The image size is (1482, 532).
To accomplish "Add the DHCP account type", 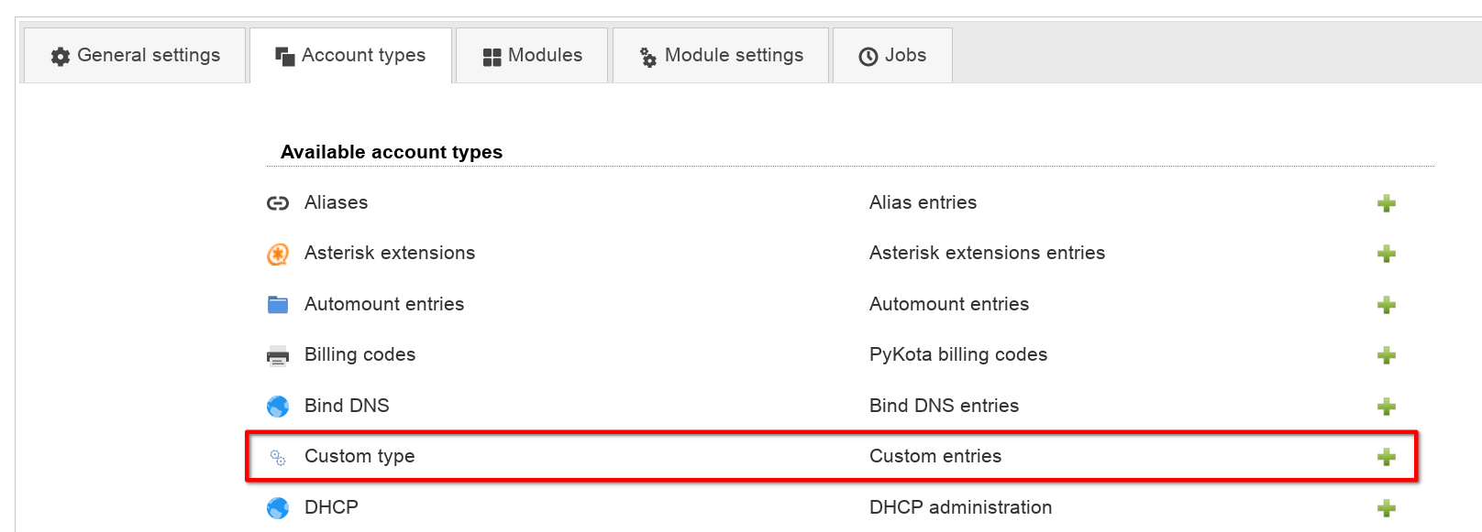I will 1386,508.
